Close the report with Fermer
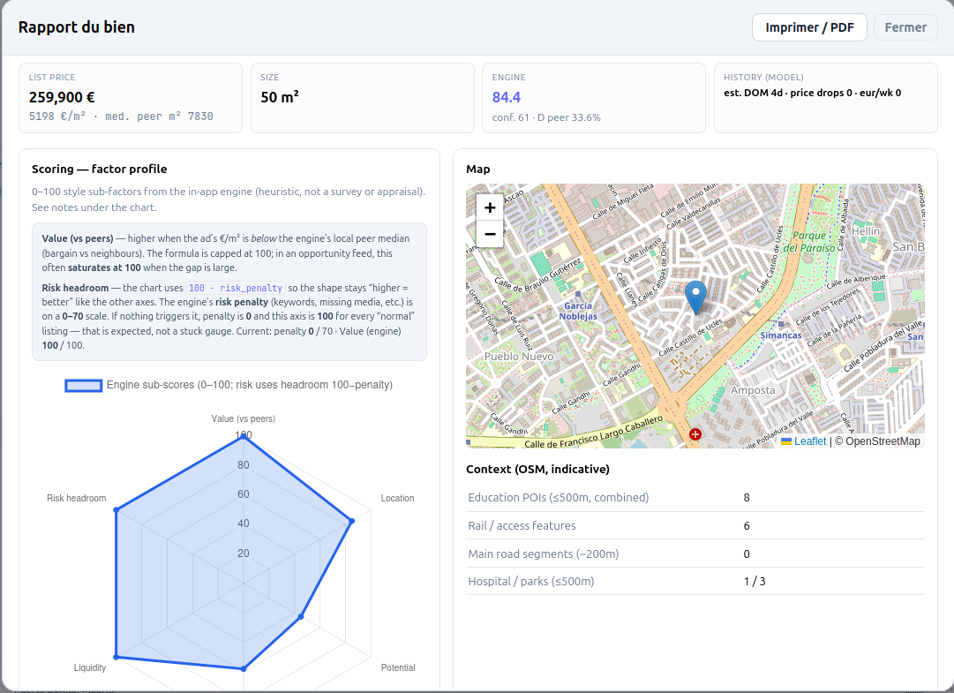The width and height of the screenshot is (954, 693). tap(905, 27)
